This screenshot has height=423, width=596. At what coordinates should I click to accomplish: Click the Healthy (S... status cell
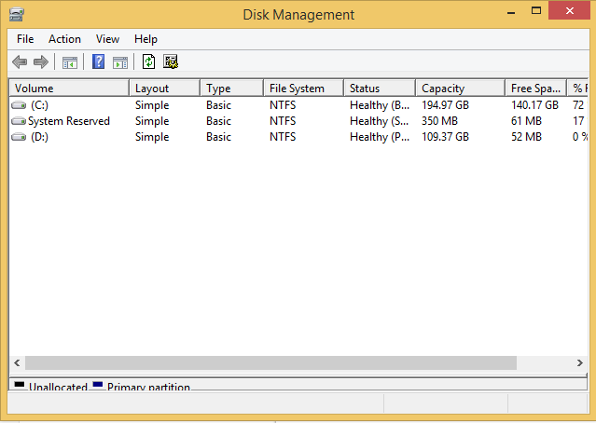coord(380,121)
